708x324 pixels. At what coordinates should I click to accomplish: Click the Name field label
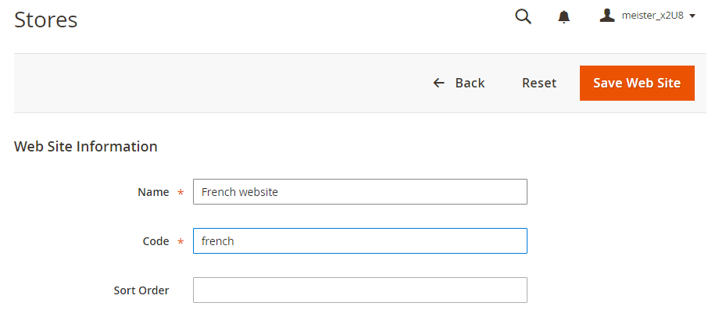[153, 192]
